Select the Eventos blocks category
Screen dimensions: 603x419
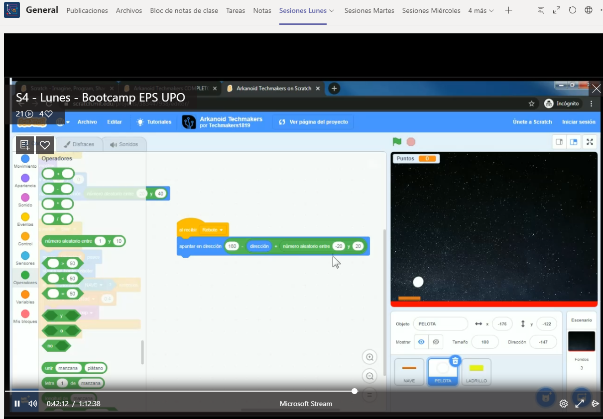25,219
